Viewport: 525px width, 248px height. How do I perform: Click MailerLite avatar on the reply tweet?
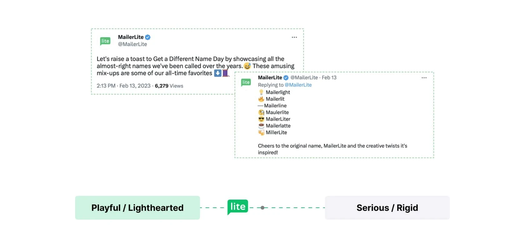(x=246, y=82)
